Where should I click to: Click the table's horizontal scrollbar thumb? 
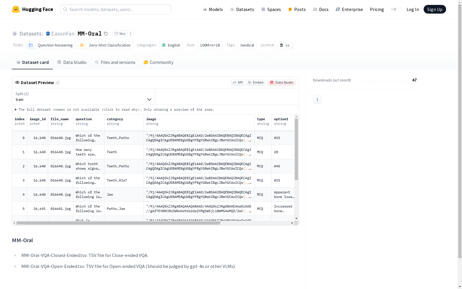[x=118, y=223]
